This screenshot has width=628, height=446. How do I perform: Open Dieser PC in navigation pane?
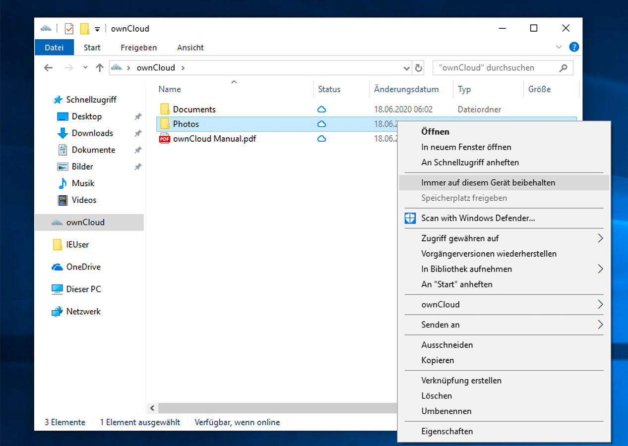coord(83,289)
